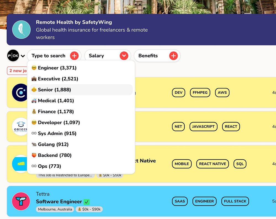This screenshot has height=219, width=276.
Task: Select the Sys Admin (915) entry
Action: pos(81,133)
